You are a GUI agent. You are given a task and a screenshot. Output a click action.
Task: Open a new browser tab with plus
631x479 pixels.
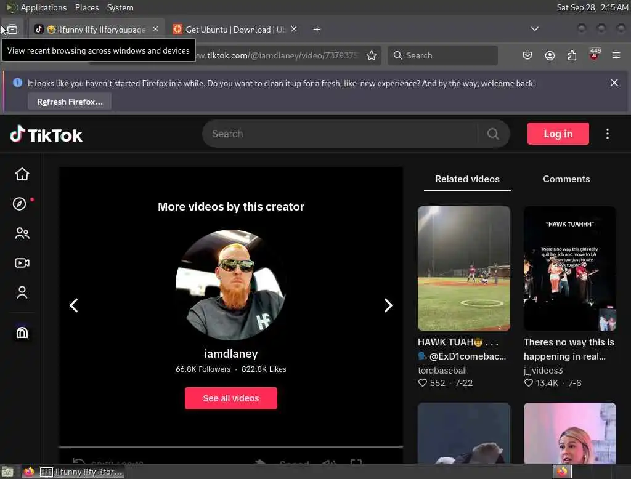pyautogui.click(x=317, y=30)
